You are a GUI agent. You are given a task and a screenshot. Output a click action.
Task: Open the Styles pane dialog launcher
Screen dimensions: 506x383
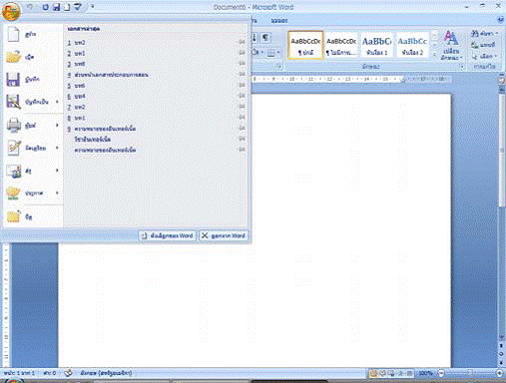tap(462, 67)
